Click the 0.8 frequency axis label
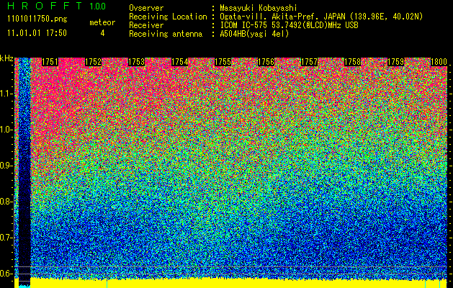Viewport: 453px width, 288px height. click(x=6, y=202)
